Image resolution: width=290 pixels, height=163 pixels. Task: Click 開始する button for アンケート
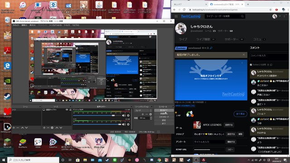[231, 142]
